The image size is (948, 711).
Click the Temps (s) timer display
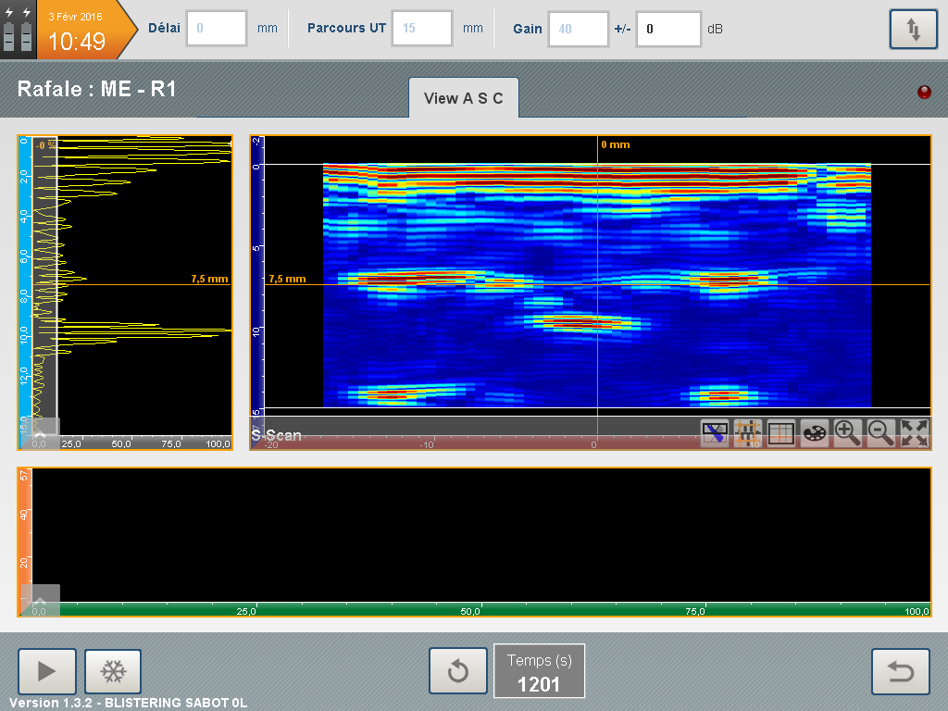pos(539,671)
